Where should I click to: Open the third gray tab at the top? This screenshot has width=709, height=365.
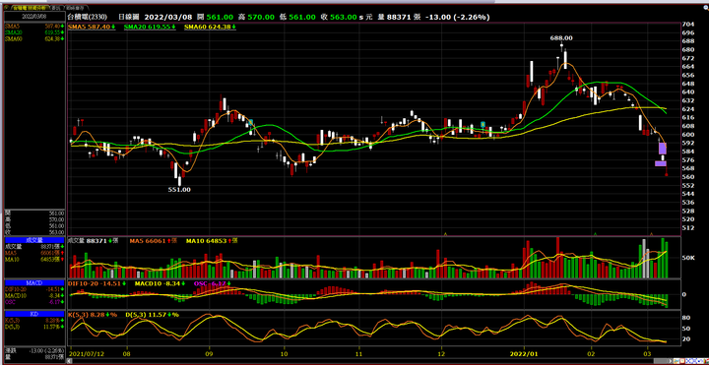tap(75, 8)
